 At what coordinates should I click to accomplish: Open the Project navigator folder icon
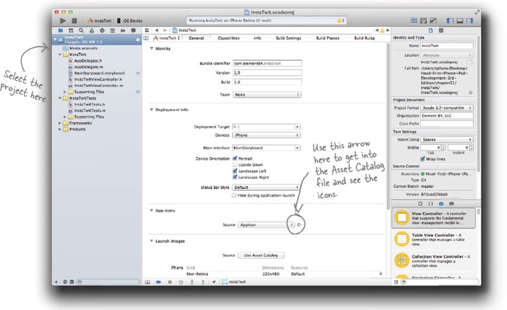[x=61, y=30]
